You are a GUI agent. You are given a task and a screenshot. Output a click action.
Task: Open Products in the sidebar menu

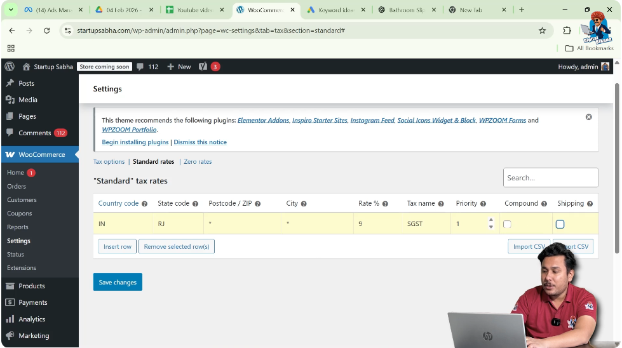tap(32, 286)
